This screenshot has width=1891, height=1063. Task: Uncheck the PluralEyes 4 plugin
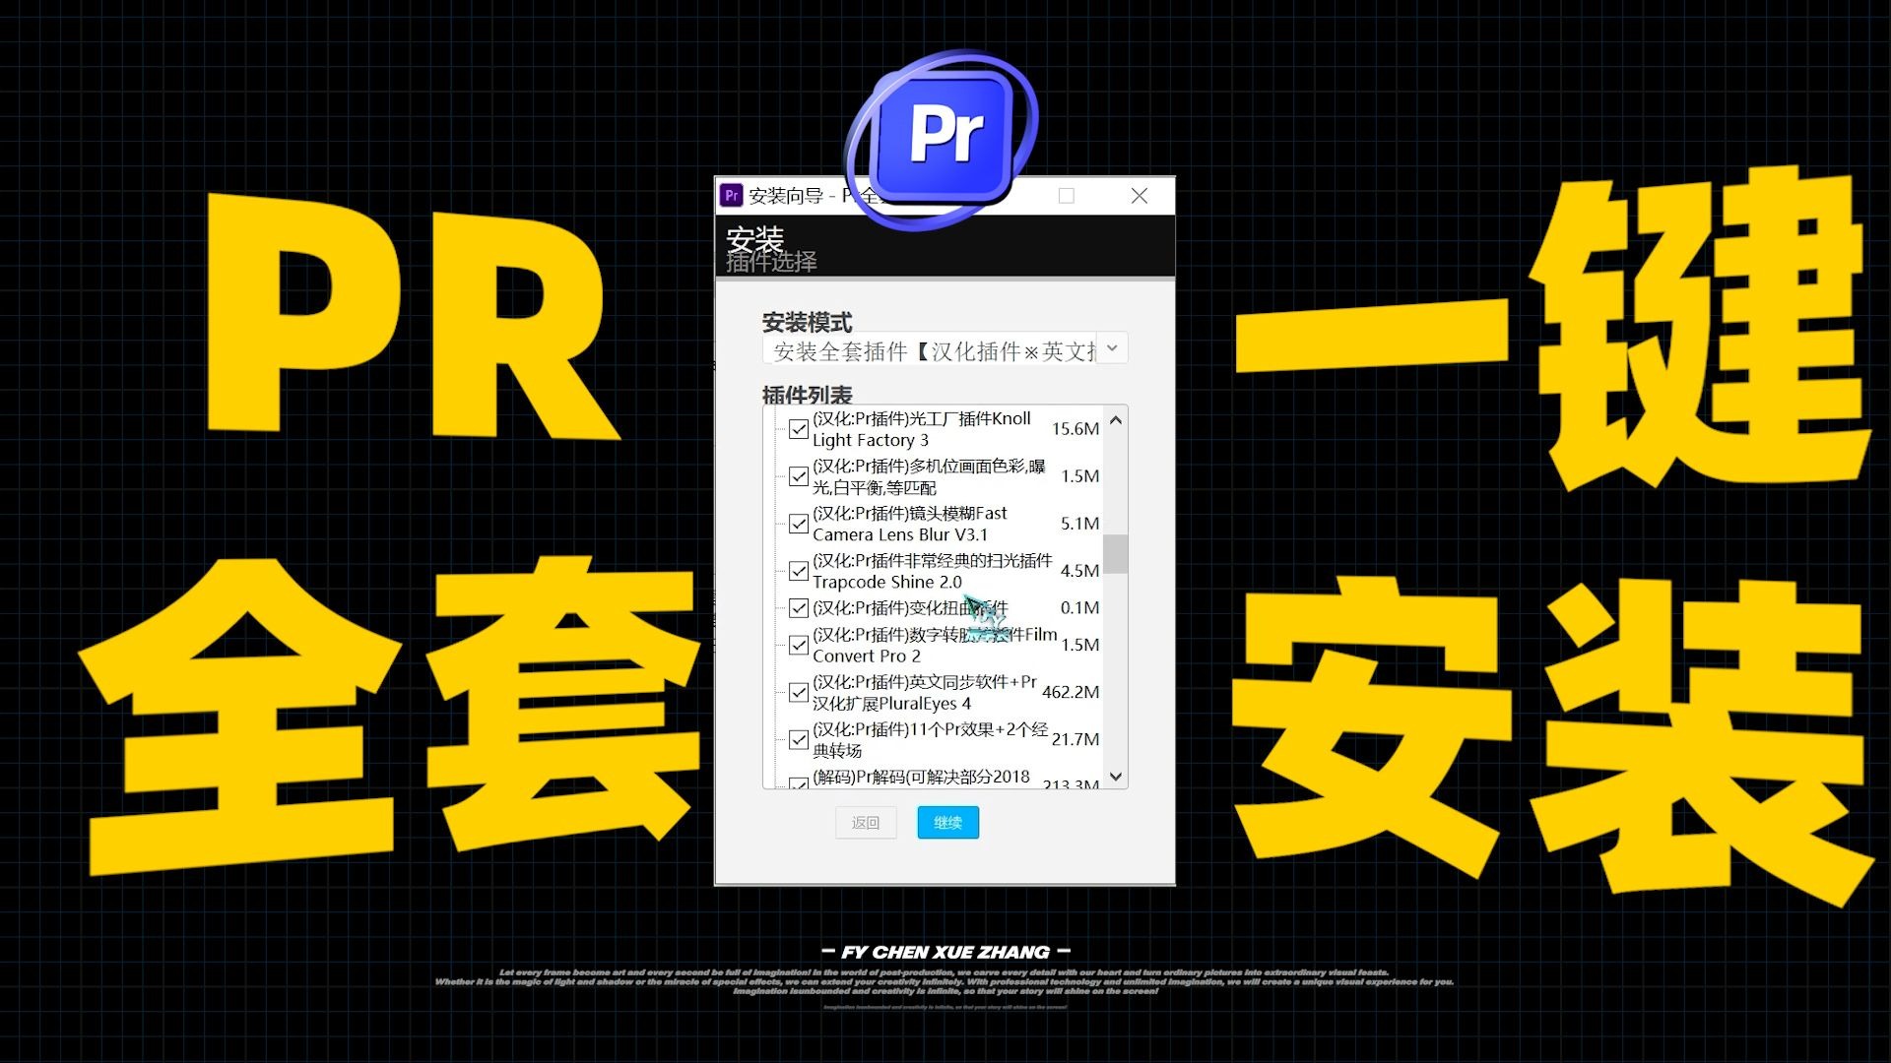pyautogui.click(x=799, y=693)
